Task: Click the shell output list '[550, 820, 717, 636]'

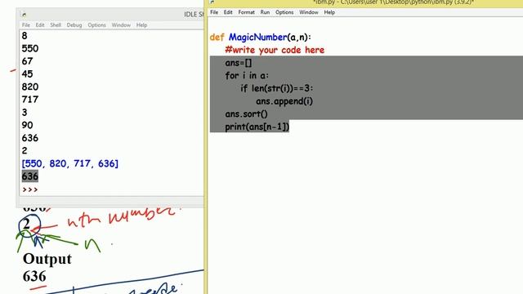Action: [69, 163]
